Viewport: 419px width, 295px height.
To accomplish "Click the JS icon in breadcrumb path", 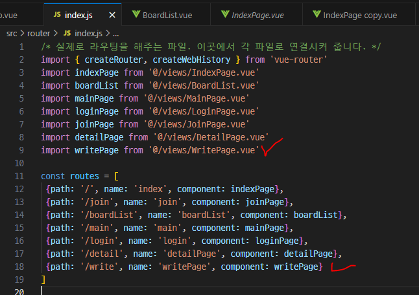I will click(x=67, y=33).
